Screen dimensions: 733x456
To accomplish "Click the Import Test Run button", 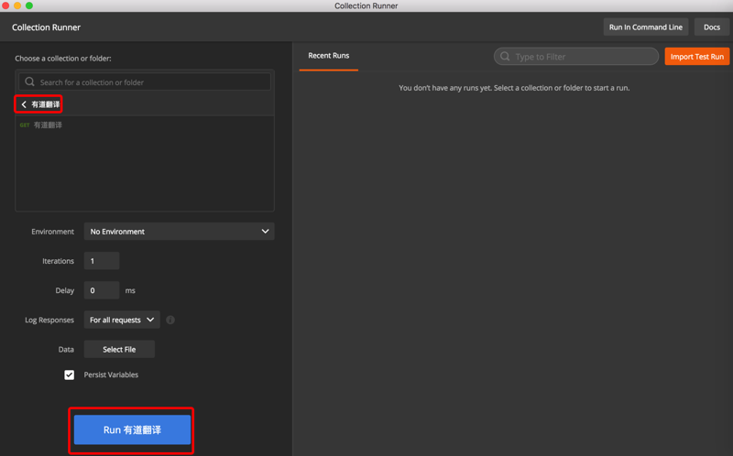I will point(697,57).
